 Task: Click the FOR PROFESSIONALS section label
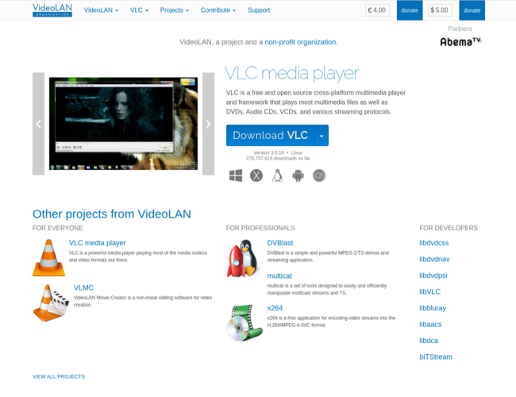260,228
